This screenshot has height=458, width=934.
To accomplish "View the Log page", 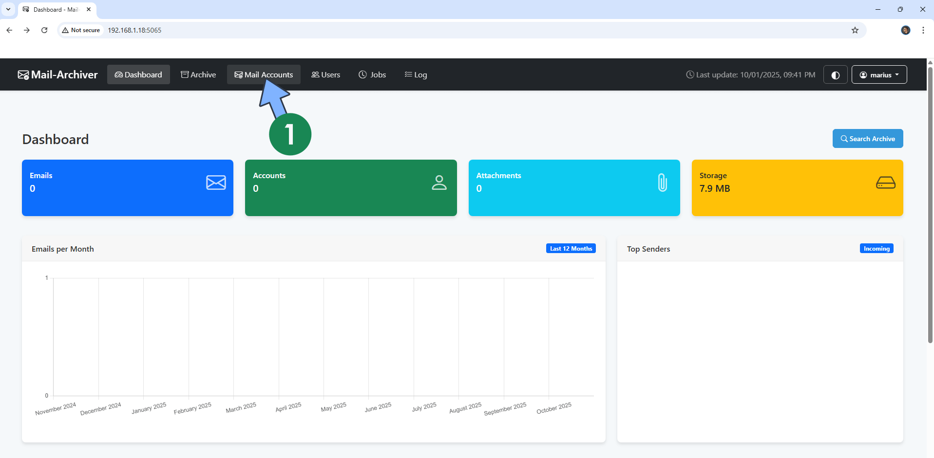I will [x=416, y=75].
